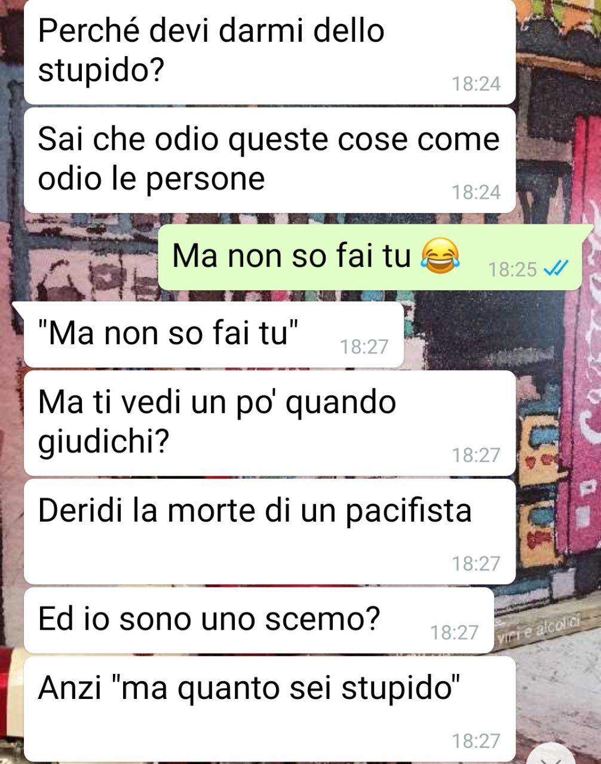
Task: Click 18:24 timestamp under "odio le persone"
Action: tap(476, 192)
